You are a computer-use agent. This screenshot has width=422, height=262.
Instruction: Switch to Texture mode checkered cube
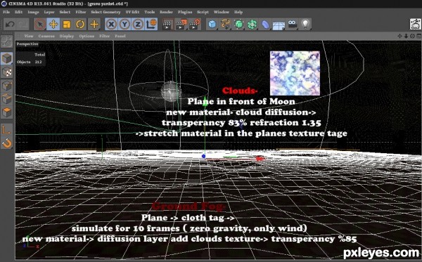pos(7,72)
